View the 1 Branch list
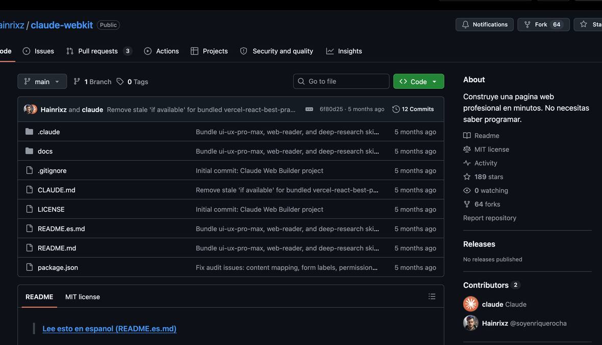The width and height of the screenshot is (602, 345). pyautogui.click(x=92, y=82)
